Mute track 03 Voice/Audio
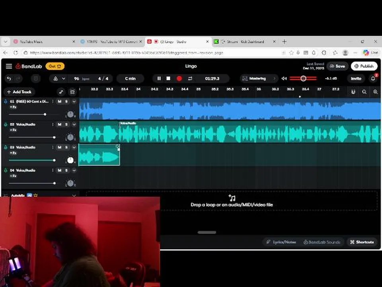The height and width of the screenshot is (287, 382). coord(59,147)
